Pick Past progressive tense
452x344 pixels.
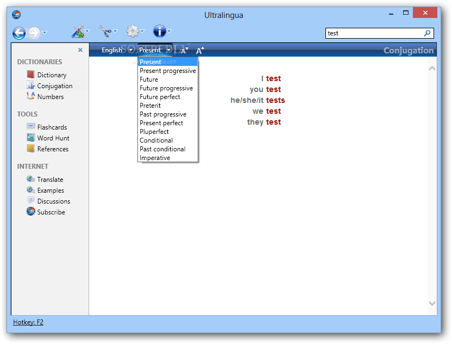point(168,114)
